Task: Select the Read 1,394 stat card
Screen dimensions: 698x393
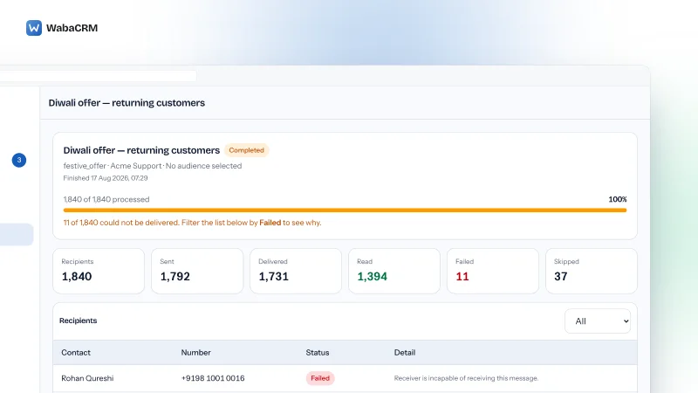Action: pyautogui.click(x=394, y=271)
